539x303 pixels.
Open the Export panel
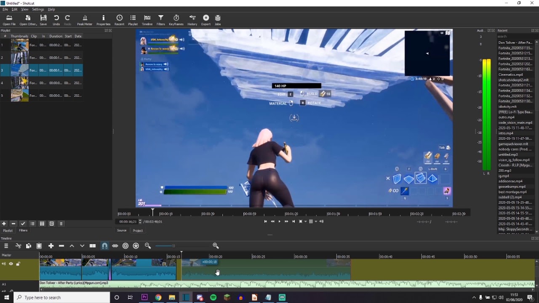click(x=206, y=20)
